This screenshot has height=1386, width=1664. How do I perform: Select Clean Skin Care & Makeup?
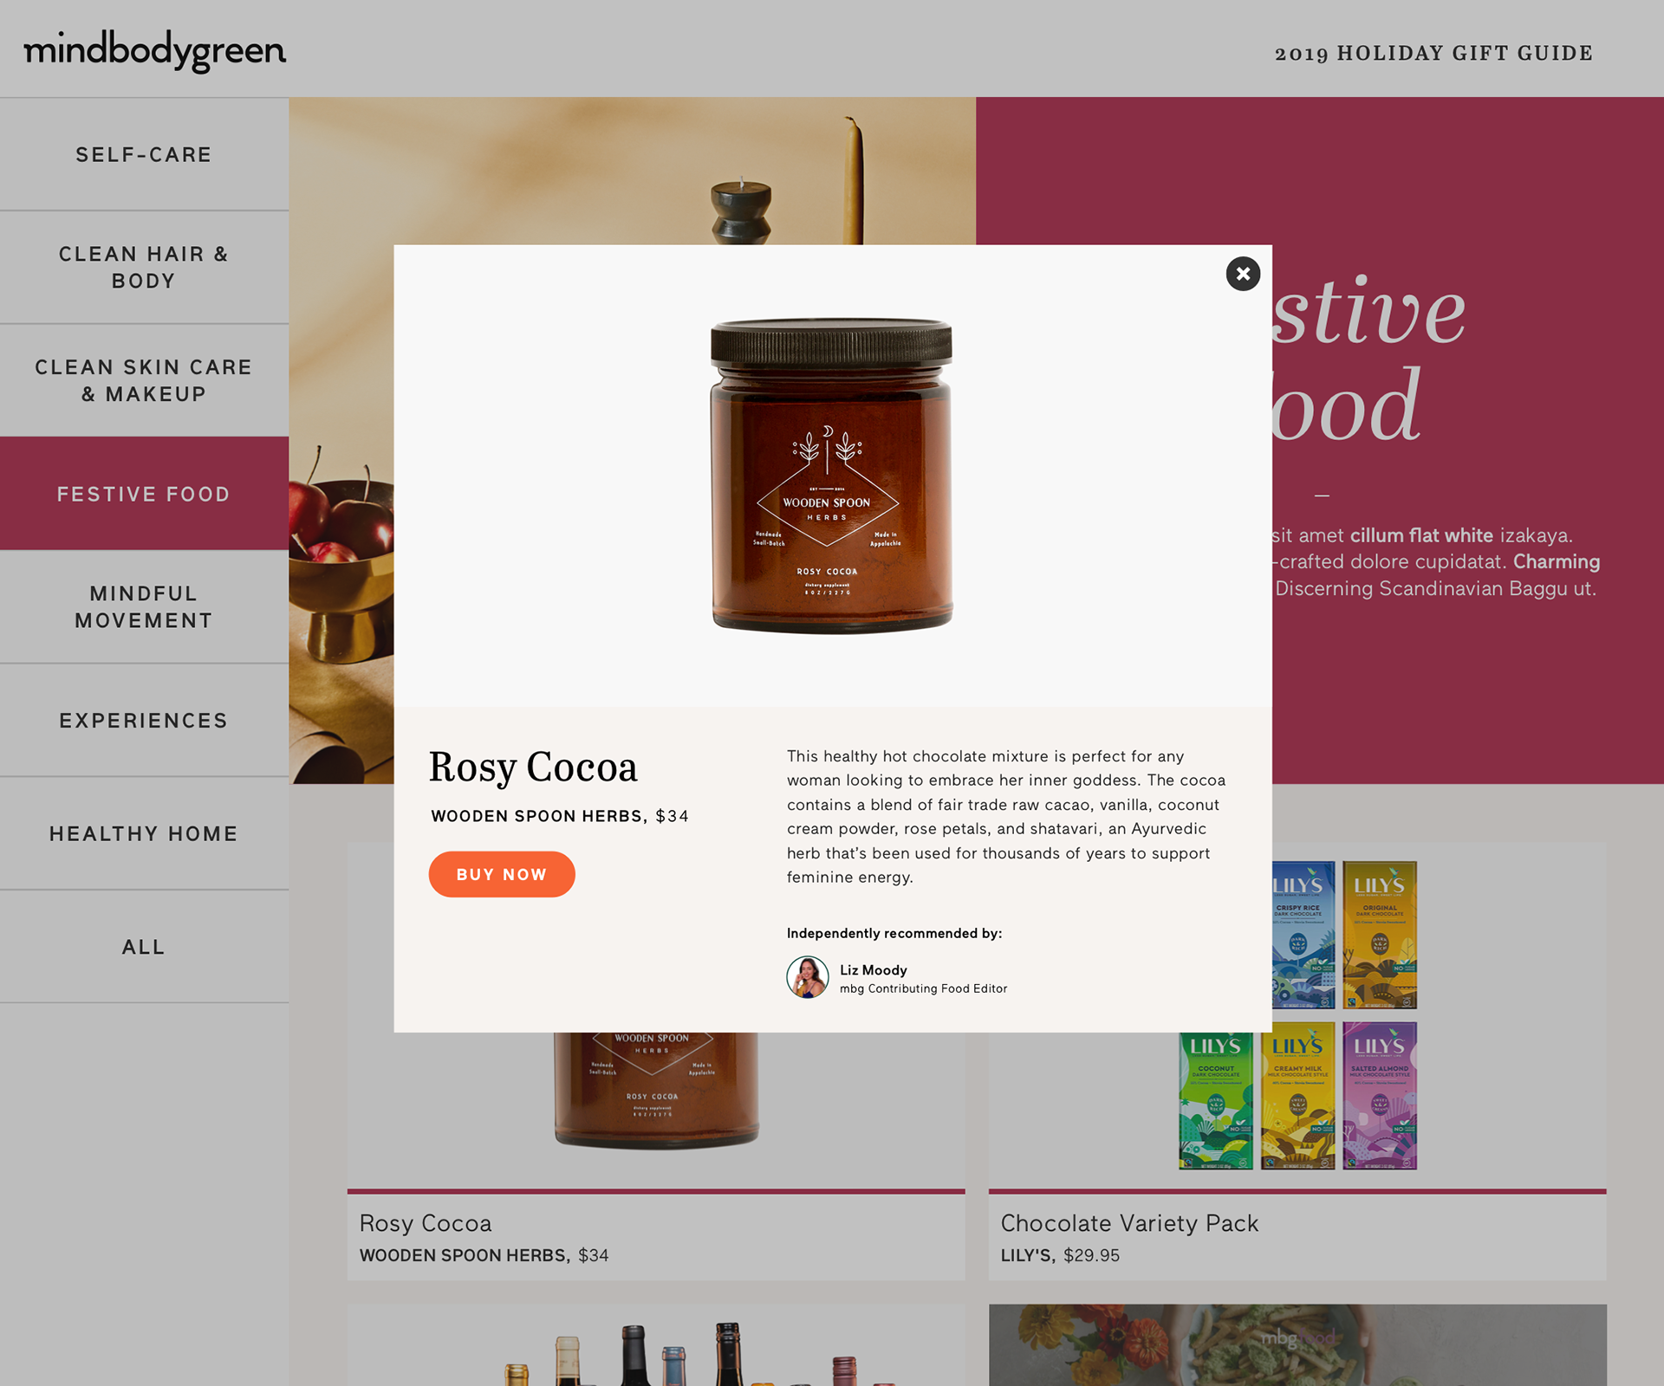pyautogui.click(x=144, y=380)
